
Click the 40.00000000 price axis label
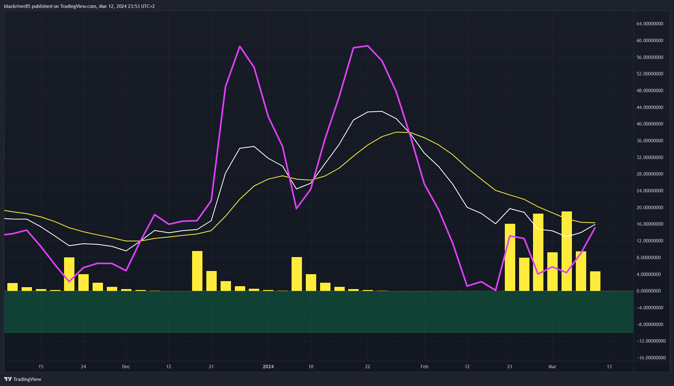pyautogui.click(x=650, y=124)
